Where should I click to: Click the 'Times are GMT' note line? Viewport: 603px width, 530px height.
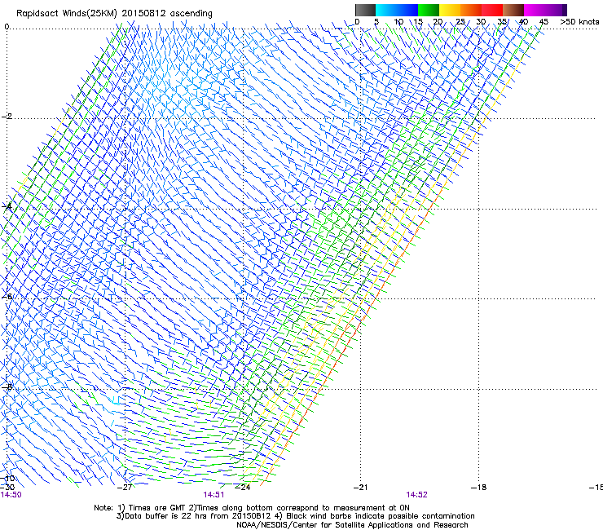(x=252, y=508)
